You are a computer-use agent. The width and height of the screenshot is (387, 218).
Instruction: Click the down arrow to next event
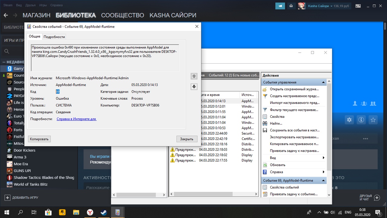[194, 87]
